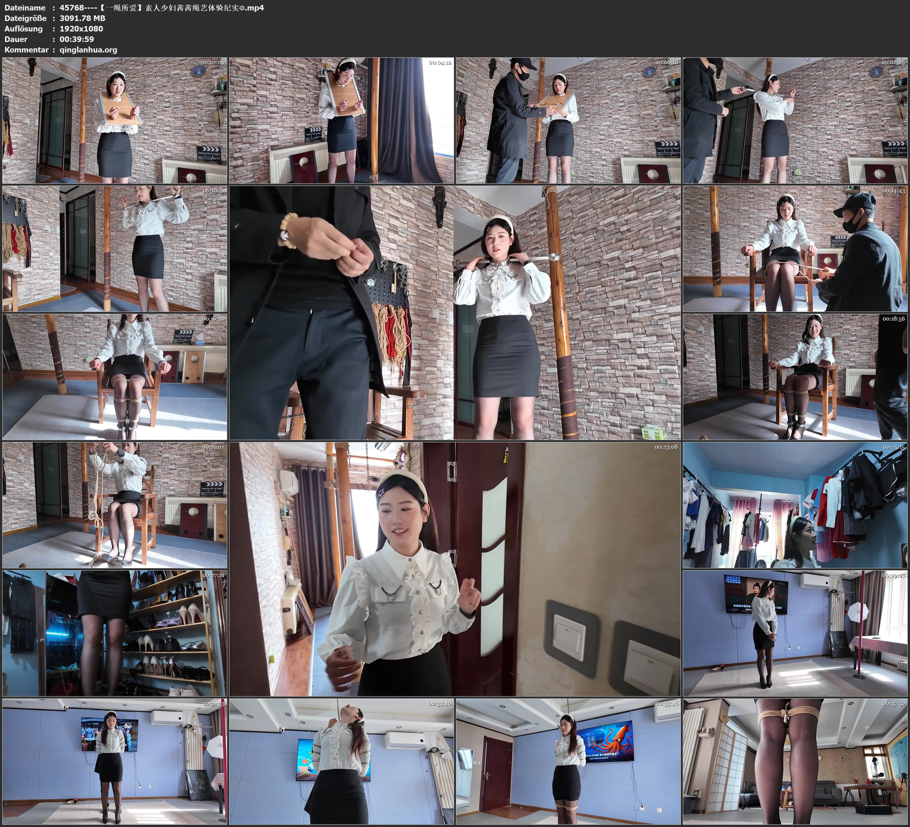Click the thumbnail at 00:14:43
Viewport: 910px width, 827px height.
pyautogui.click(x=795, y=249)
